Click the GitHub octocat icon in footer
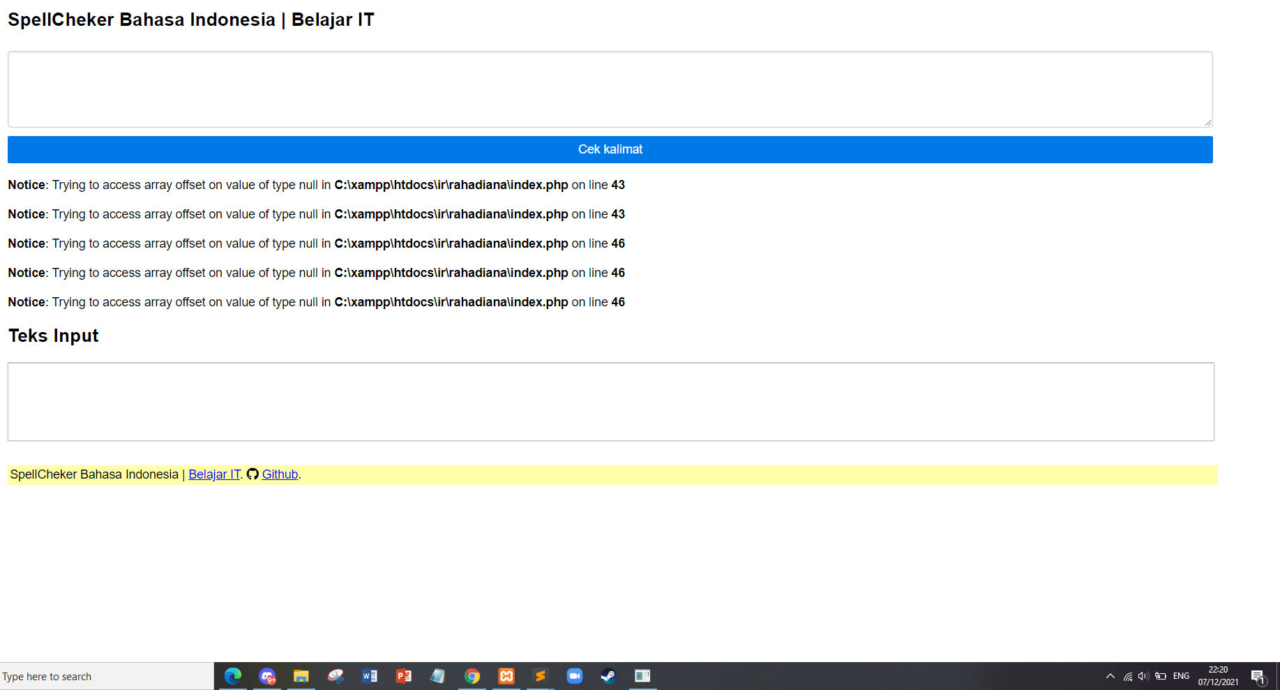Viewport: 1280px width, 690px height. coord(252,474)
